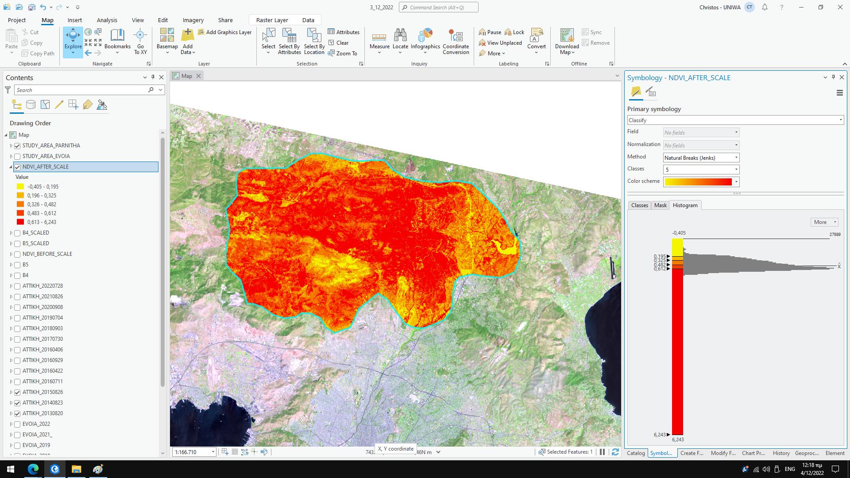850x478 pixels.
Task: Pause map drawing in status bar
Action: 602,452
